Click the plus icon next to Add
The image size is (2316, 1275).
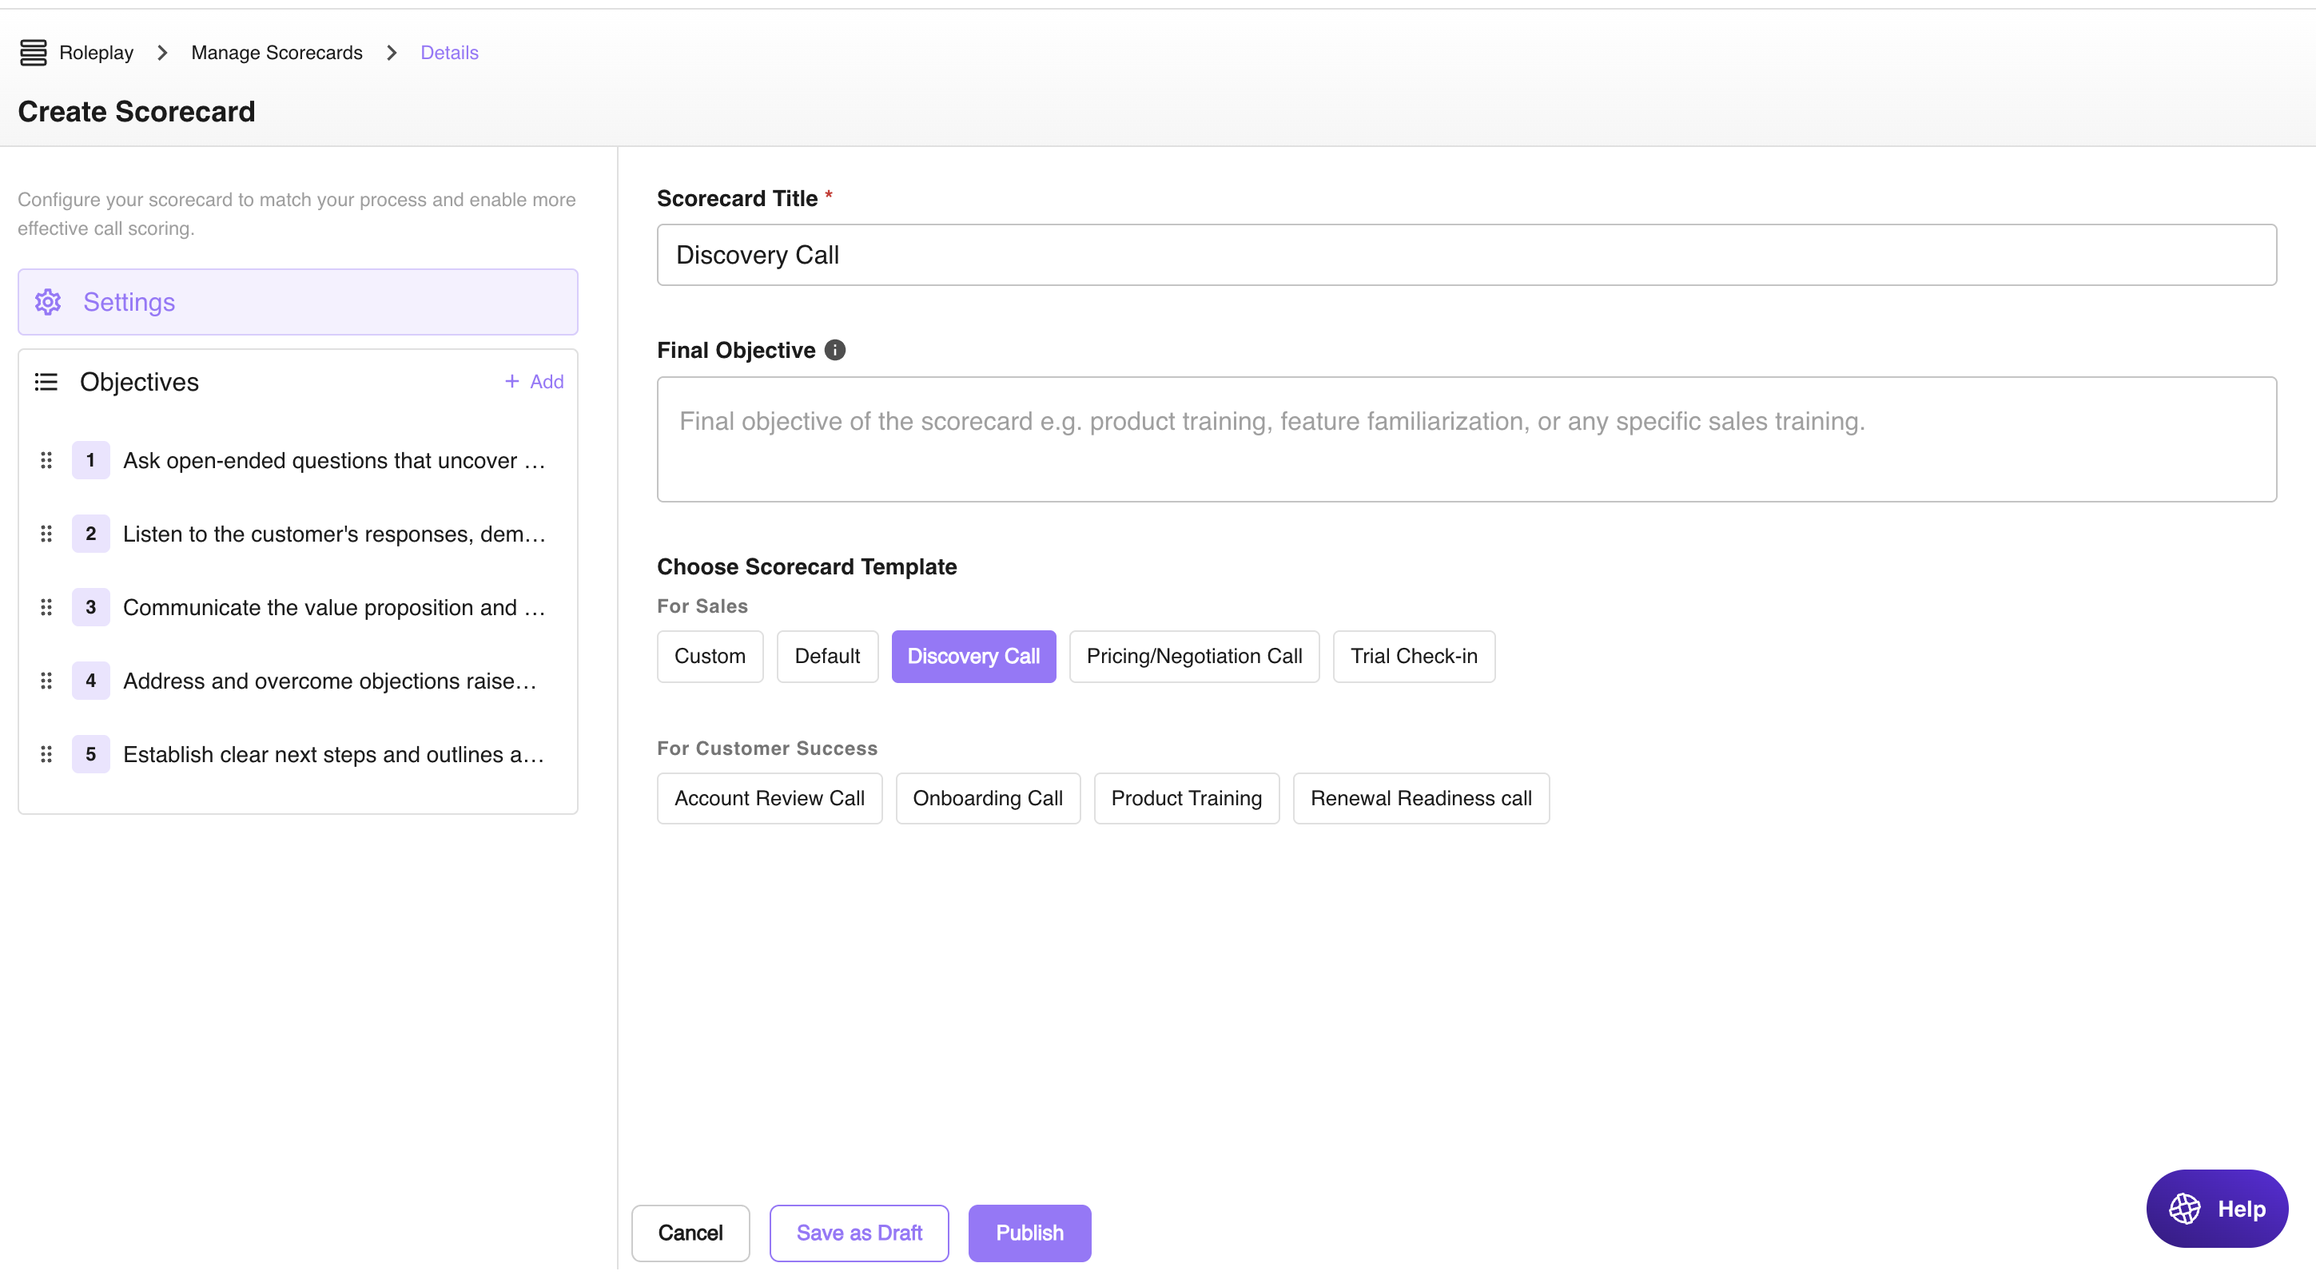tap(511, 381)
